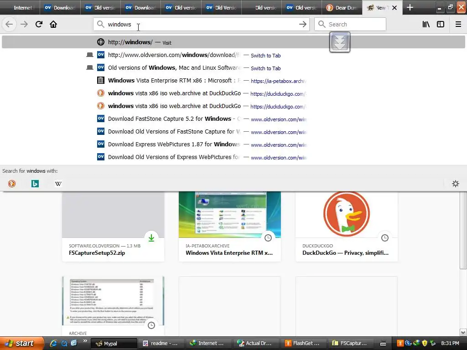Click the floating download arrows button
The width and height of the screenshot is (467, 350).
coord(339,42)
